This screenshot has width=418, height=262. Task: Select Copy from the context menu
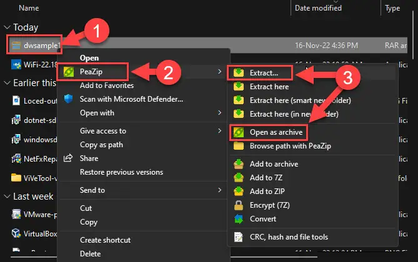tap(89, 222)
